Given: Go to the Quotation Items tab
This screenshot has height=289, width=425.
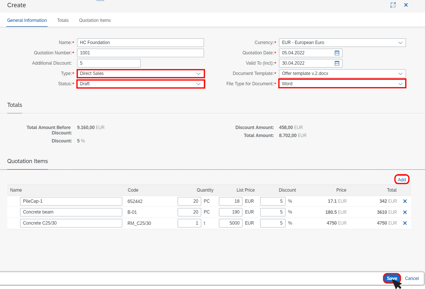Looking at the screenshot, I should click(x=95, y=20).
